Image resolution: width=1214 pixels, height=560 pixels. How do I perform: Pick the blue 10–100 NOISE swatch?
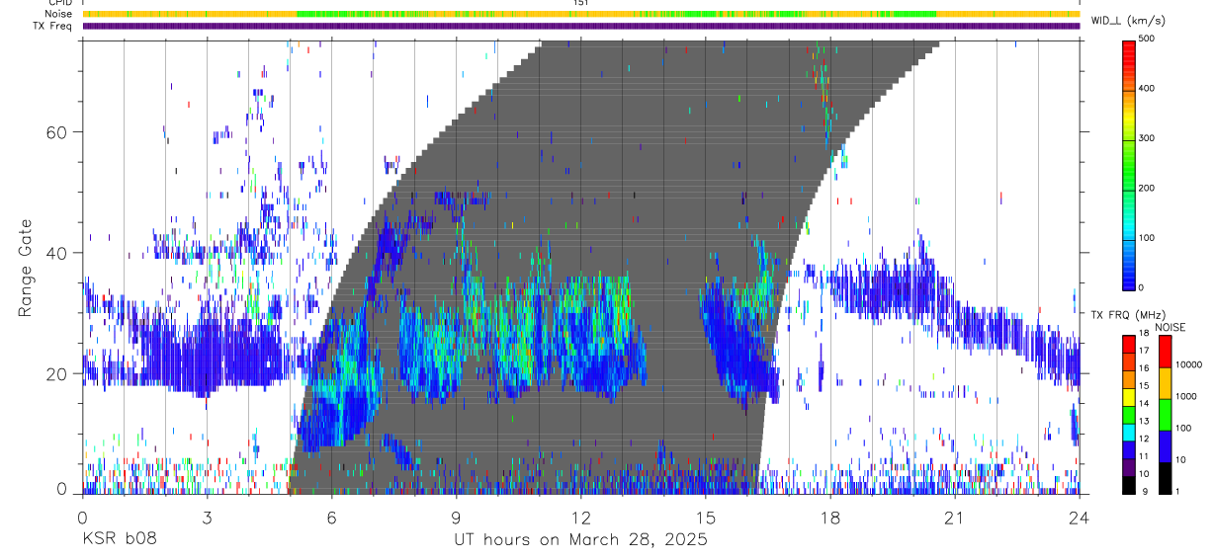click(x=1165, y=445)
